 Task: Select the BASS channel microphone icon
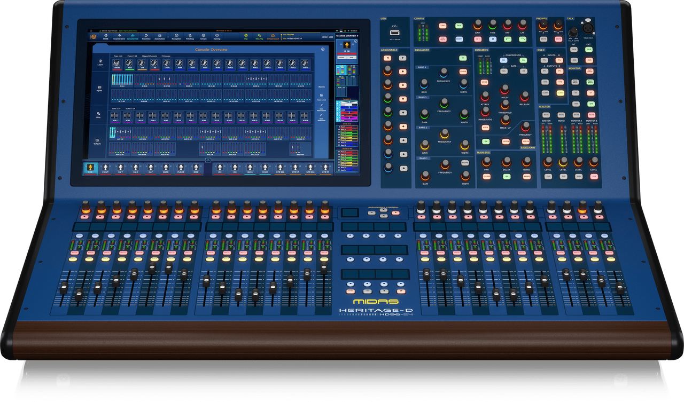[x=250, y=168]
